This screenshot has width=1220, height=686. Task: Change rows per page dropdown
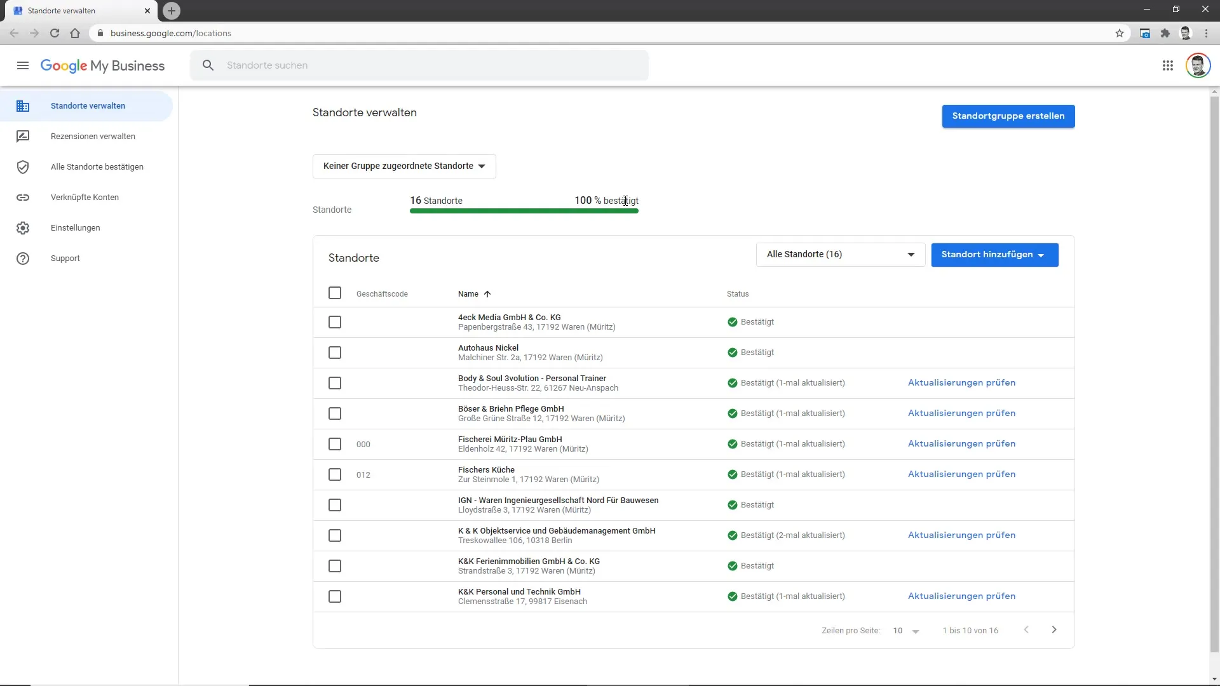(x=906, y=631)
